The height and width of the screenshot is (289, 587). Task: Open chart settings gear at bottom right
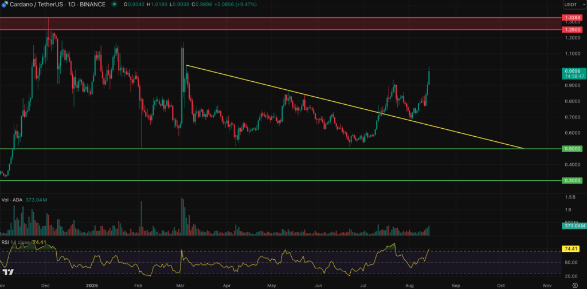(x=575, y=285)
